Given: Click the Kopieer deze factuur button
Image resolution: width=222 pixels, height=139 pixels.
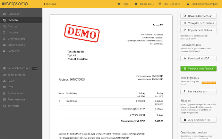Looking at the screenshot, I should 198,30.
